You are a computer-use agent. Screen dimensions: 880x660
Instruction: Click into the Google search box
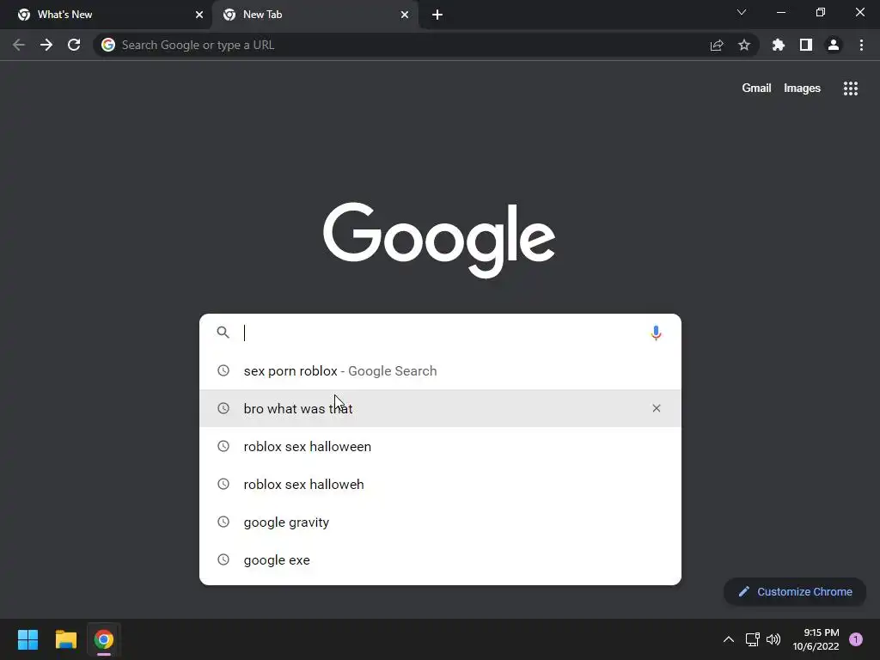tap(441, 333)
